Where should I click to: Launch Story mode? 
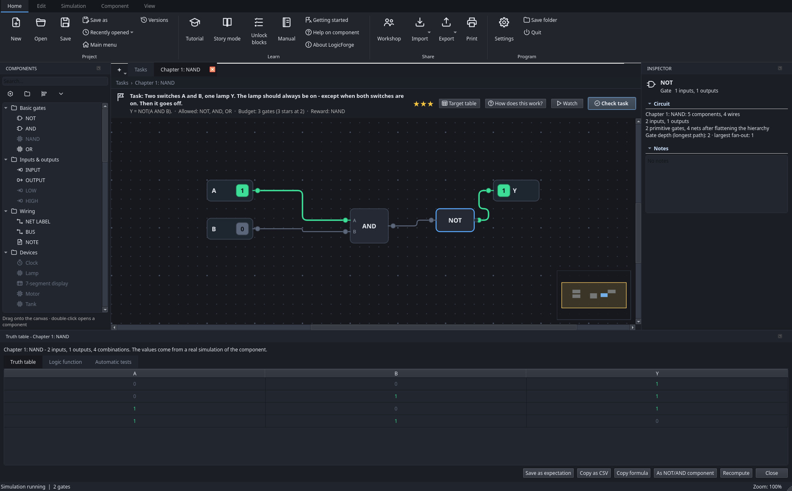pyautogui.click(x=227, y=29)
